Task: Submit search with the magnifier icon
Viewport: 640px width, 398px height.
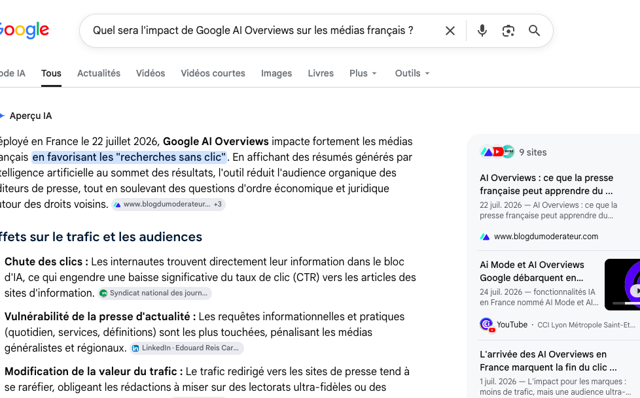Action: [534, 31]
